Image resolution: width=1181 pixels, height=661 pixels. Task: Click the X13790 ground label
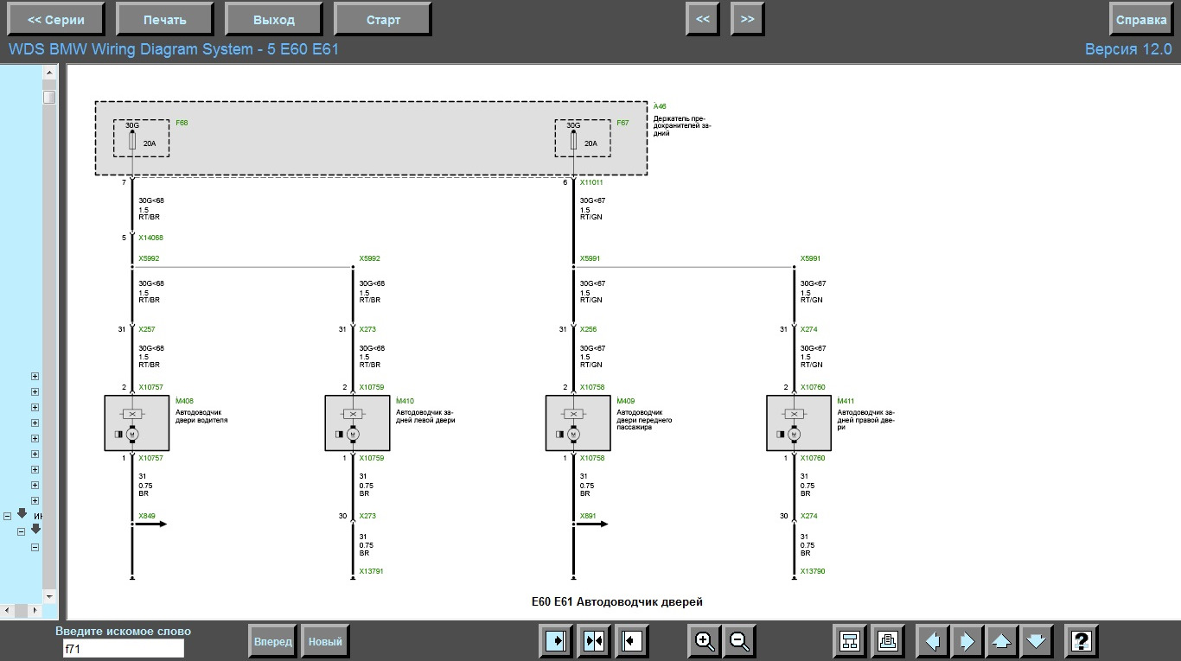tap(813, 571)
